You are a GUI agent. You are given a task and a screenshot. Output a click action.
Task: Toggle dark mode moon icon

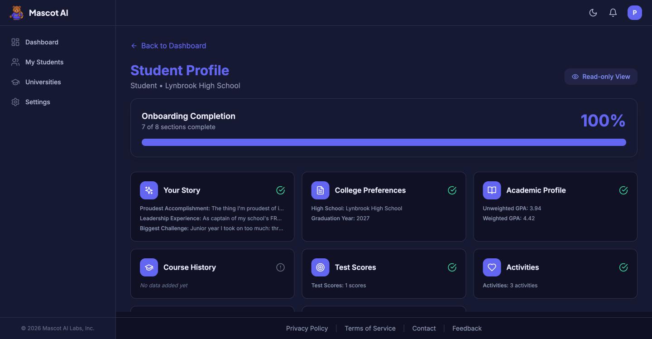(593, 13)
